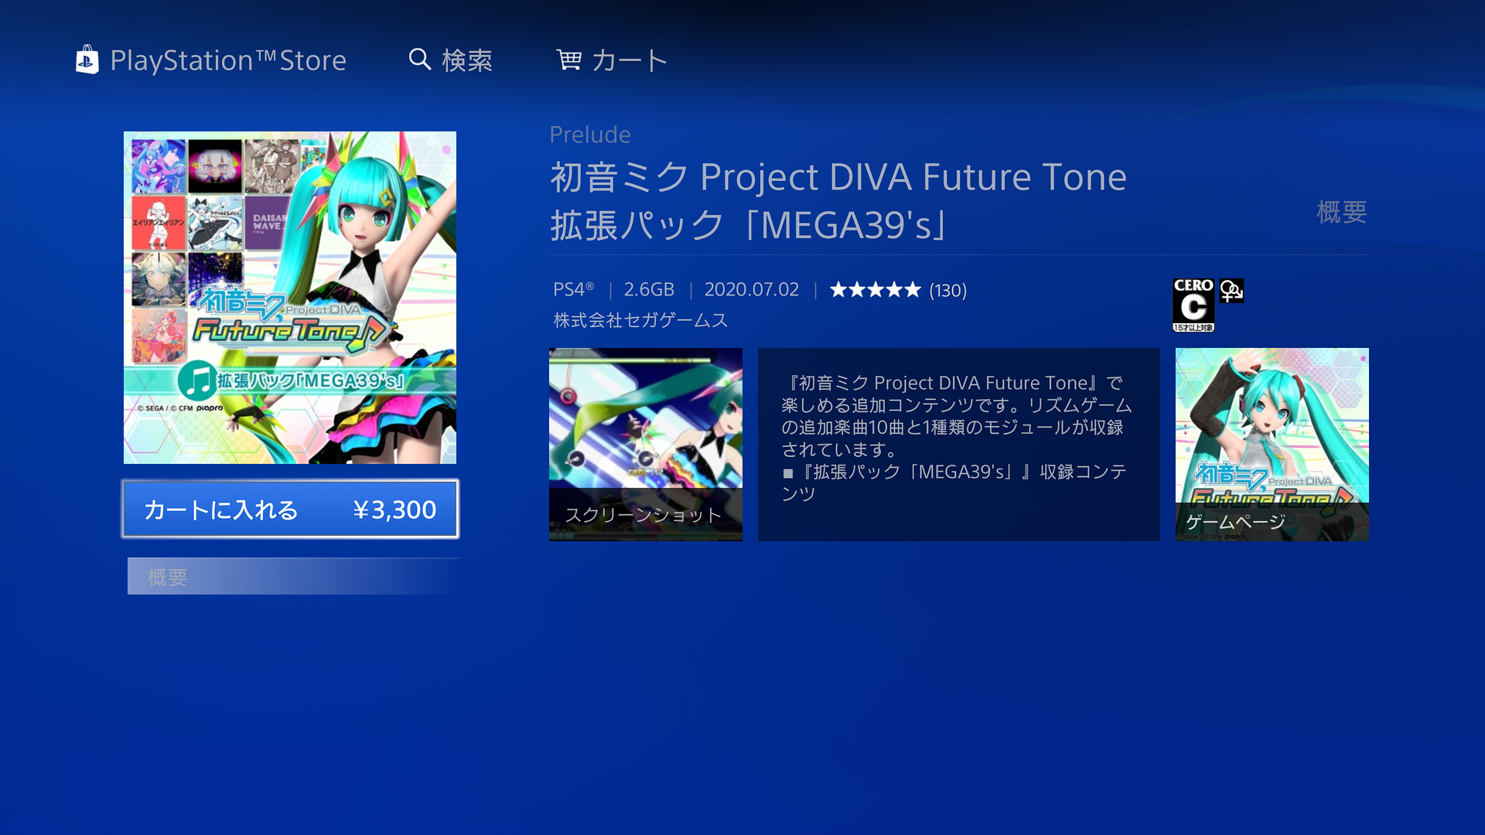Click the shopping cart icon
This screenshot has width=1485, height=835.
(x=568, y=60)
